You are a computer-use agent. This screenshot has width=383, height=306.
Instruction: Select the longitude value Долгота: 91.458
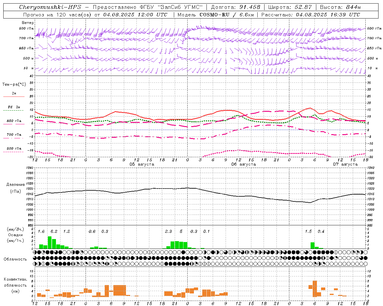click(x=235, y=7)
